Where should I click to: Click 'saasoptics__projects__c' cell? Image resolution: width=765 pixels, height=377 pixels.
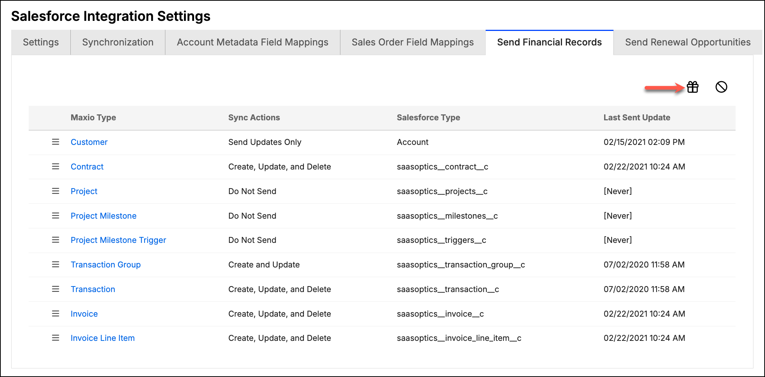(x=442, y=191)
